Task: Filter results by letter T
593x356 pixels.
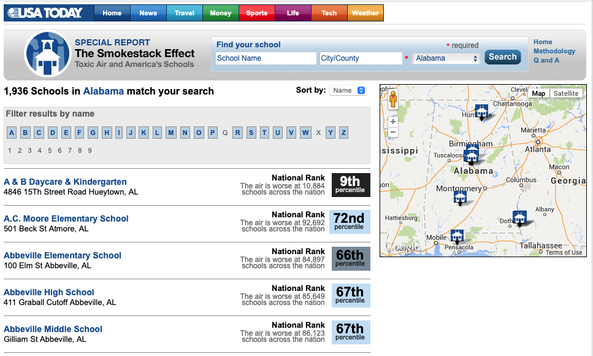Action: pos(264,133)
